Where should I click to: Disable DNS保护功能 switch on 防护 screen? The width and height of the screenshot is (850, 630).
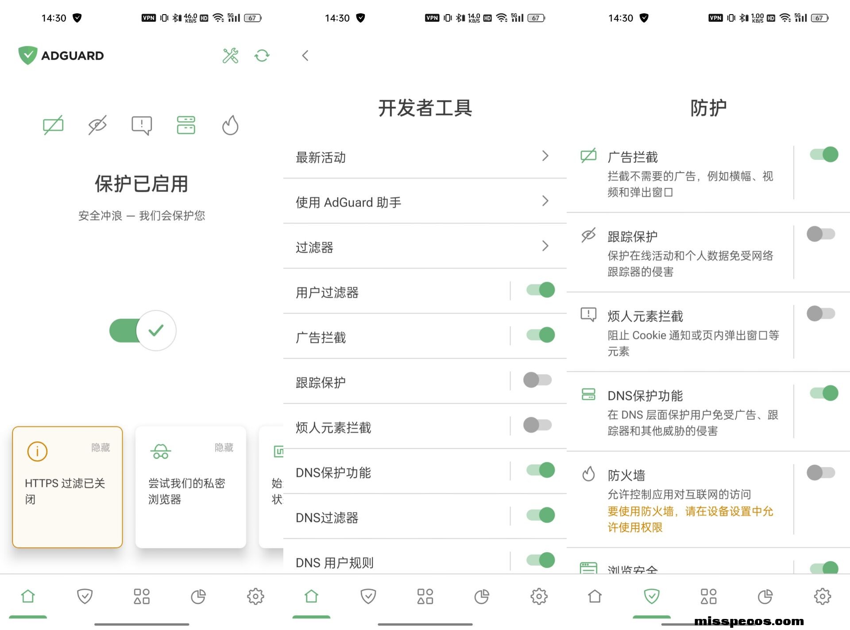point(824,393)
